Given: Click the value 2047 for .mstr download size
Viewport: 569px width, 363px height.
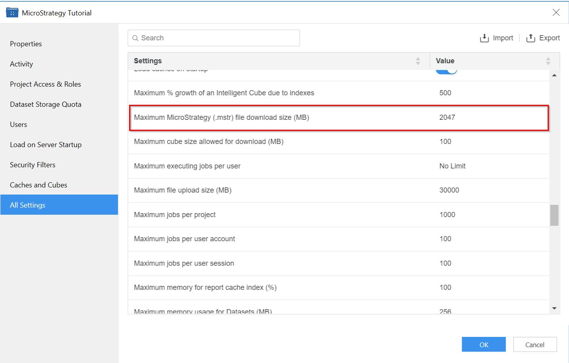Looking at the screenshot, I should [447, 117].
